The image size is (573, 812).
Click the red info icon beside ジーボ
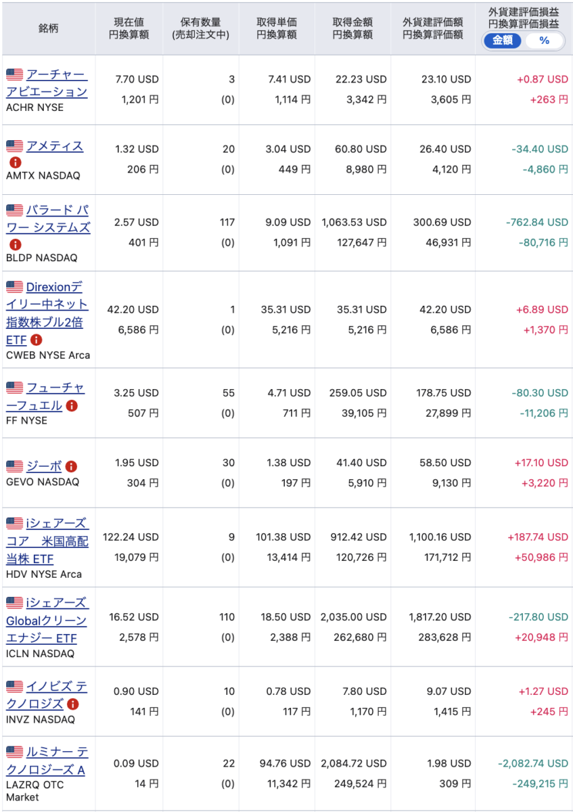point(71,466)
